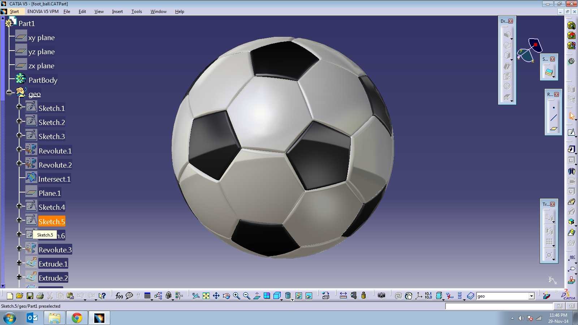Click the Design Table icon
The width and height of the screenshot is (578, 325).
point(147,296)
